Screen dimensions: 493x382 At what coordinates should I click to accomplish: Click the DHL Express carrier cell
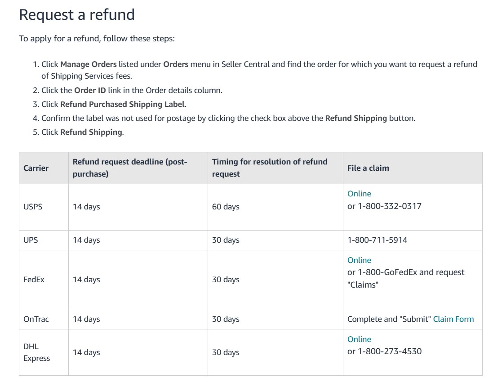[x=44, y=352]
